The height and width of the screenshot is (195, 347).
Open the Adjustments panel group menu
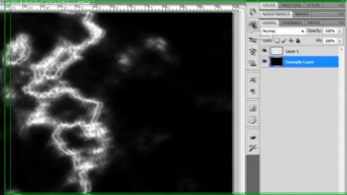[x=342, y=14]
